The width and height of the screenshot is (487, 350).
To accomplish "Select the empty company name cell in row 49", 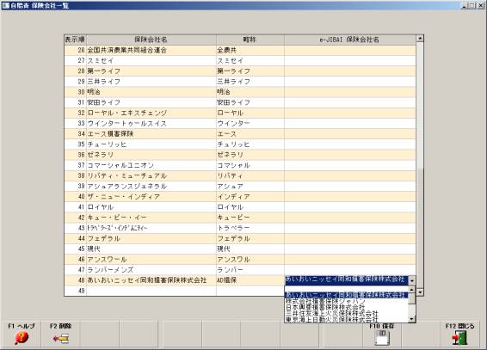I will coord(151,291).
